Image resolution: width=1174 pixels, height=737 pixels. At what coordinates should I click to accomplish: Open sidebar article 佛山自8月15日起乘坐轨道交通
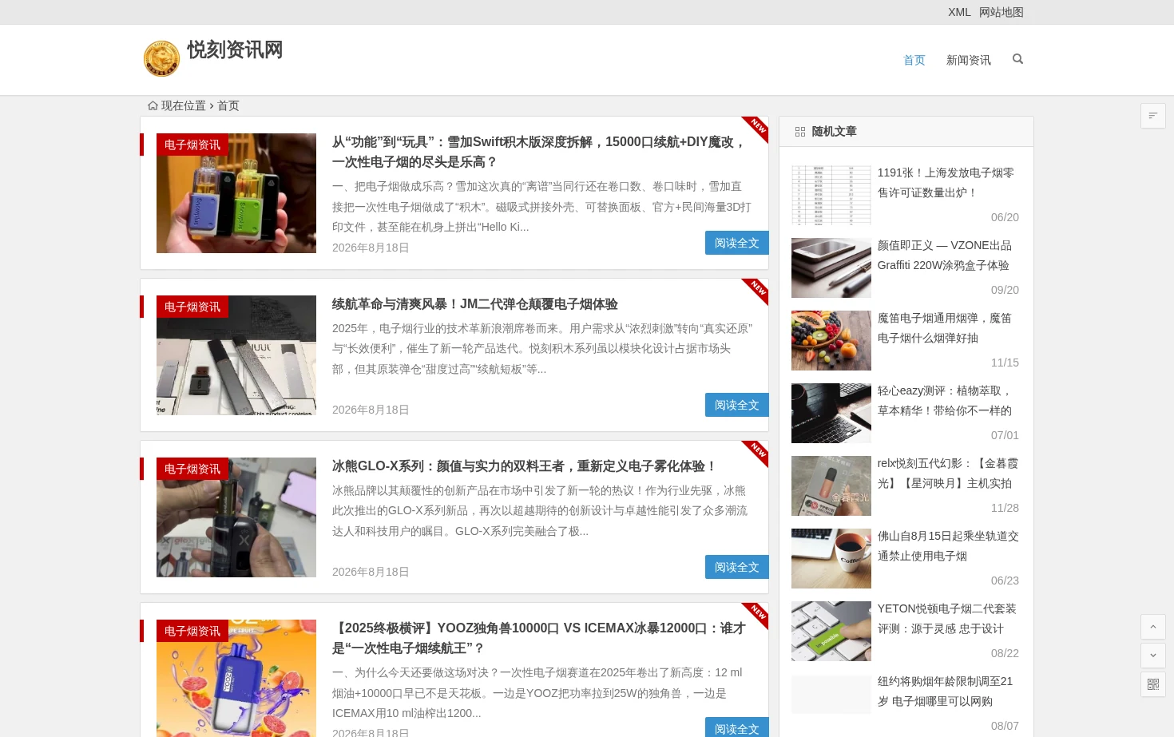(948, 546)
